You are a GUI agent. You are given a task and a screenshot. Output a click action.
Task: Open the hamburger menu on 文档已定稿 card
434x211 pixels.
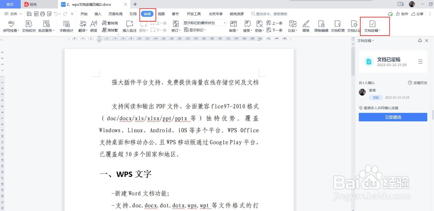click(420, 62)
